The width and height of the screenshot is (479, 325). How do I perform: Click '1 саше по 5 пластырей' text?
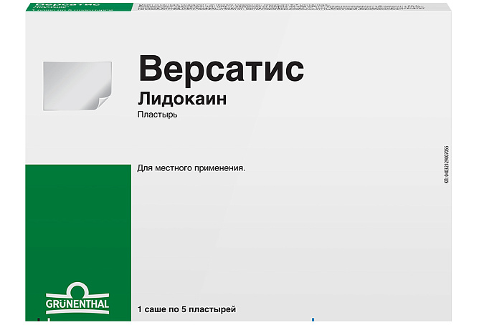coord(186,309)
